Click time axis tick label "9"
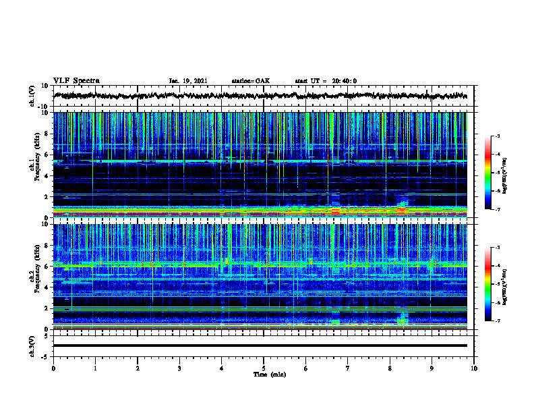The width and height of the screenshot is (534, 413). click(432, 368)
